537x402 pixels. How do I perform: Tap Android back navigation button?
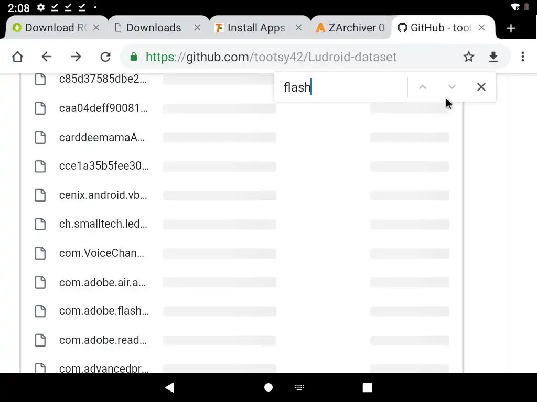click(170, 387)
